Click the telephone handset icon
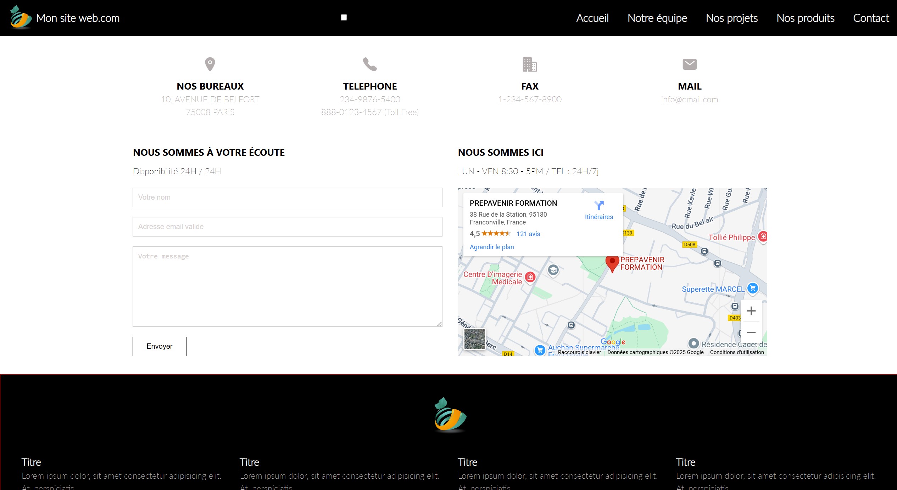Viewport: 897px width, 490px height. (x=370, y=64)
